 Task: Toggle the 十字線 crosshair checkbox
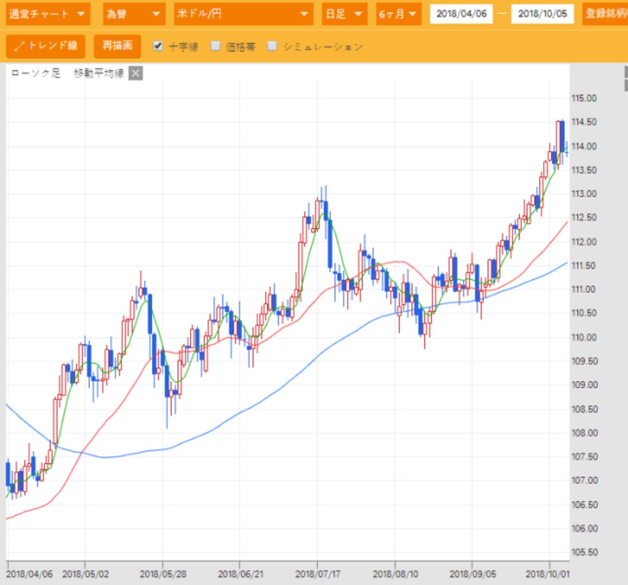click(158, 46)
